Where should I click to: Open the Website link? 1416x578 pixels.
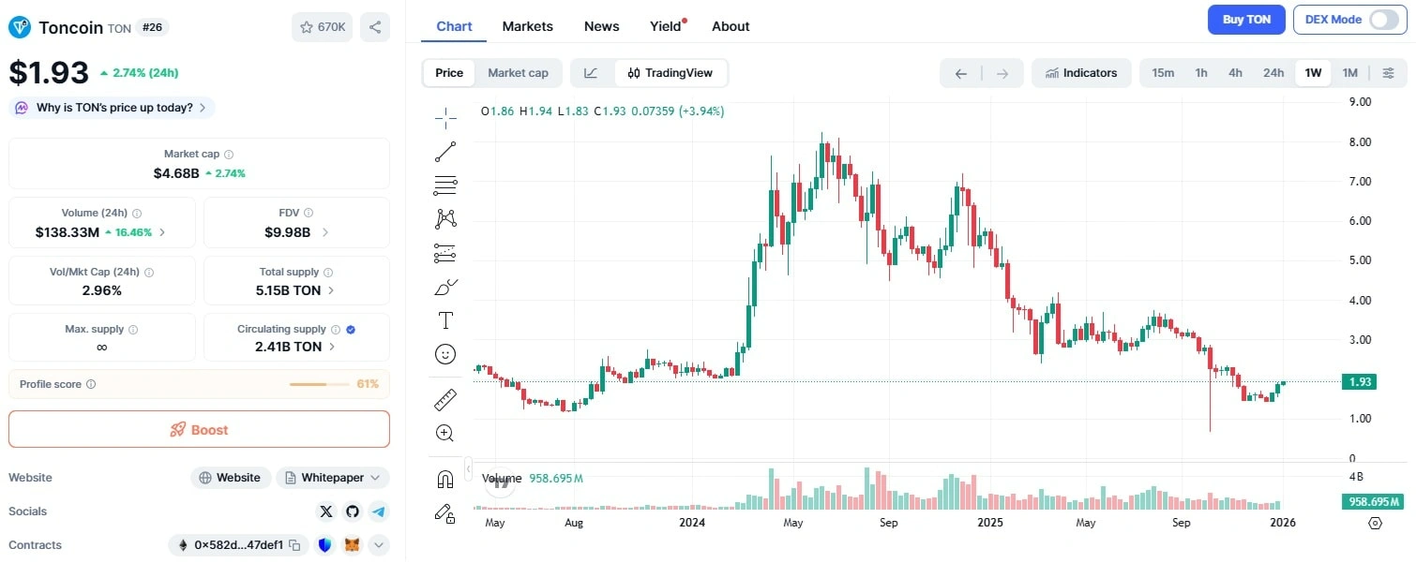231,478
